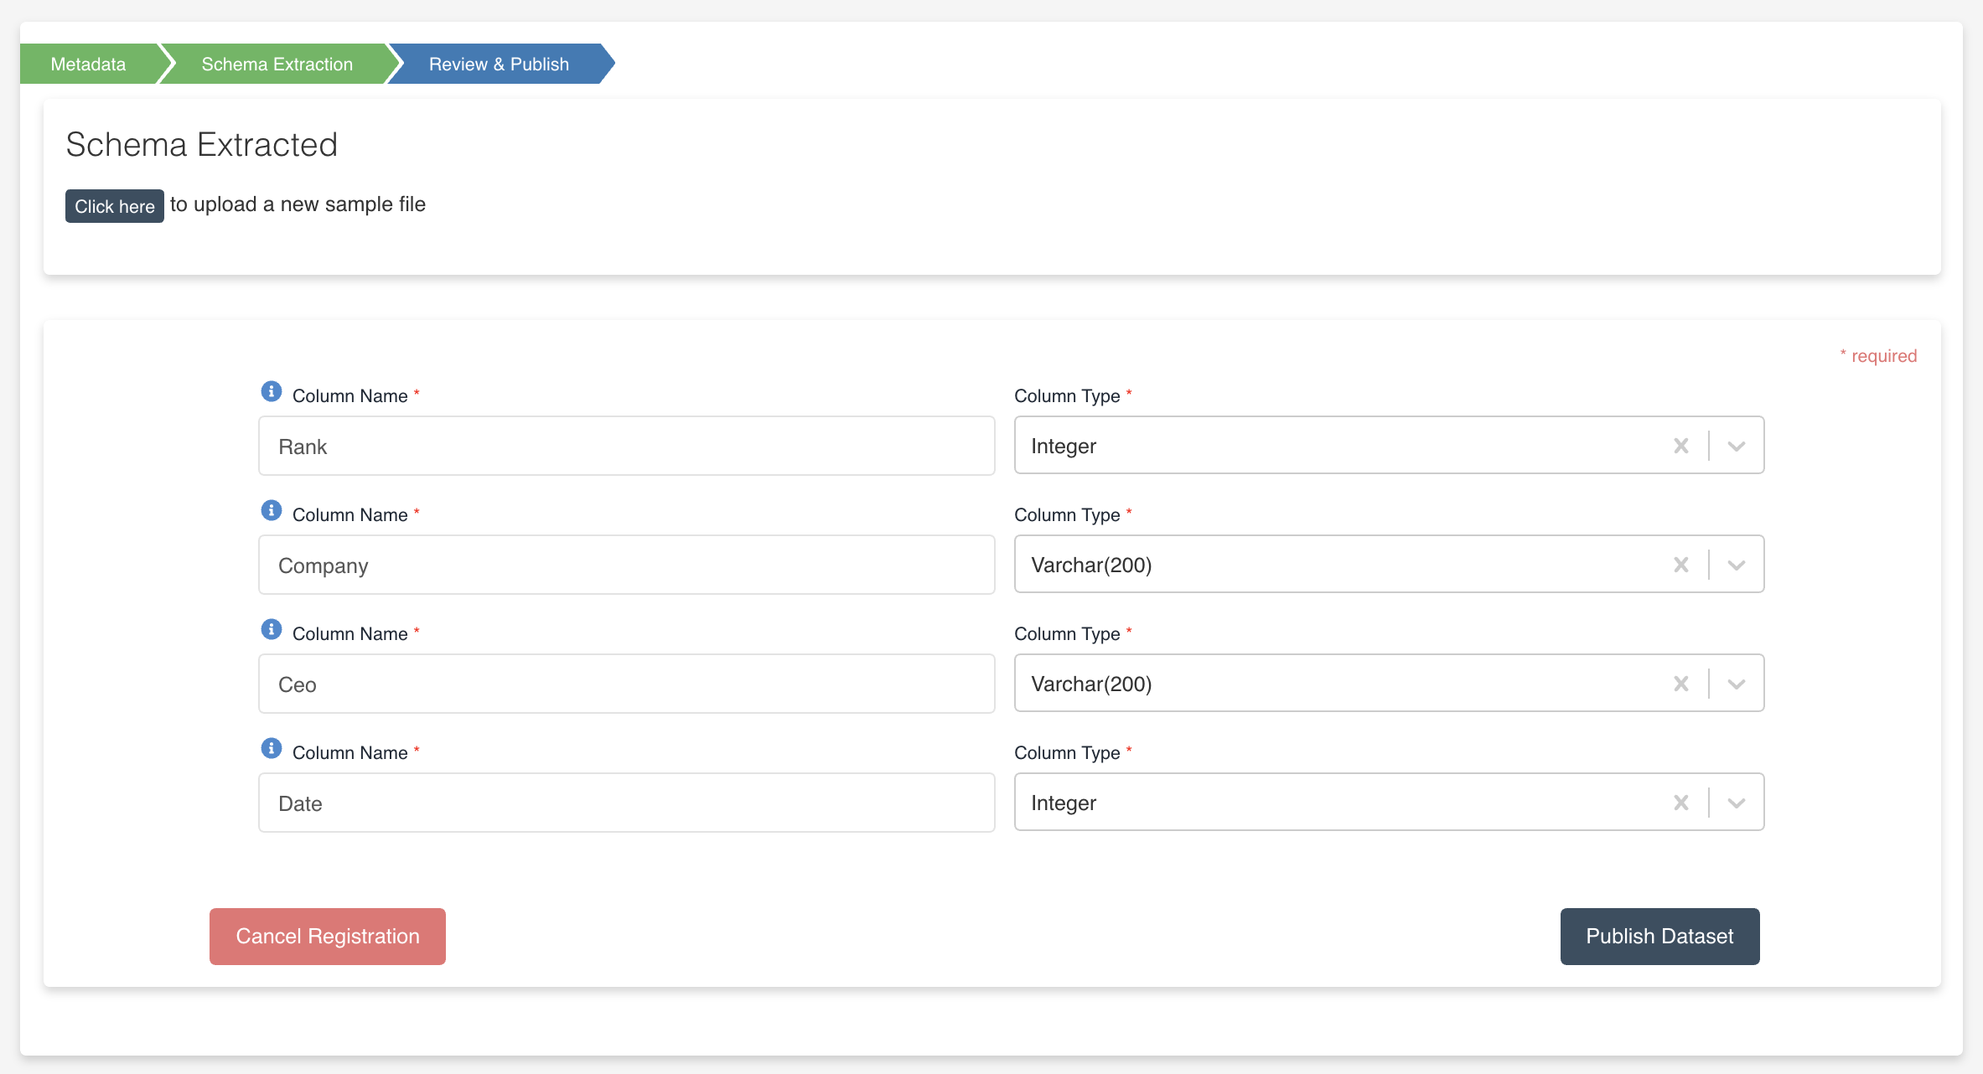Click the info icon beside Date column name
1983x1074 pixels.
coord(272,747)
